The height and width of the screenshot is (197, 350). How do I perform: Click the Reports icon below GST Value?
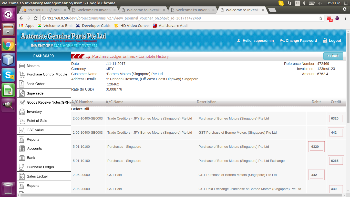(x=22, y=140)
